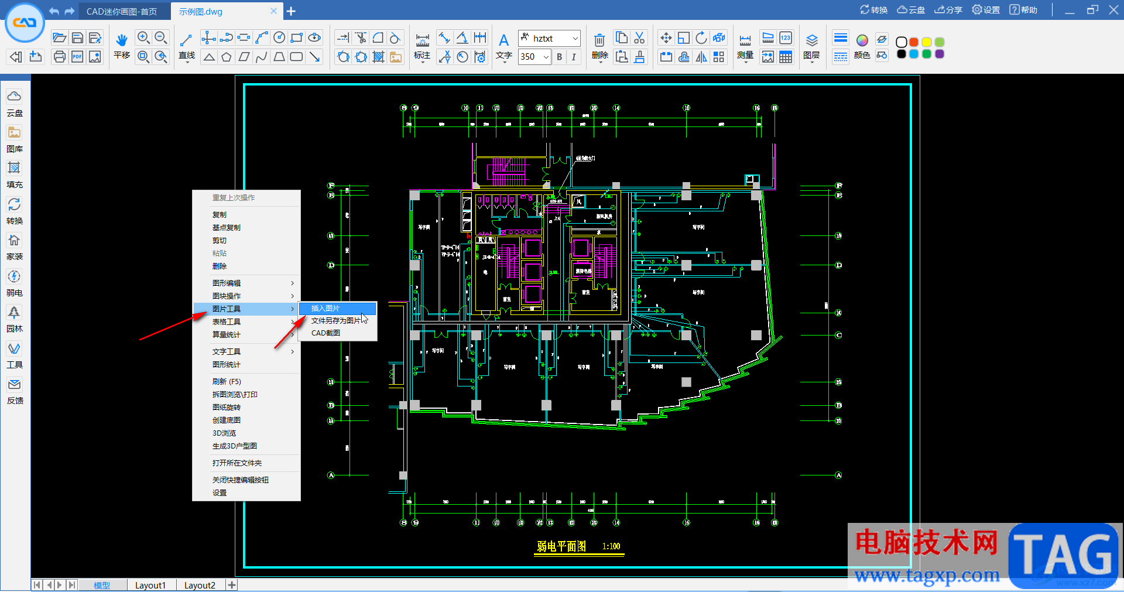Click the 分享 share button
Viewport: 1124px width, 592px height.
(948, 10)
